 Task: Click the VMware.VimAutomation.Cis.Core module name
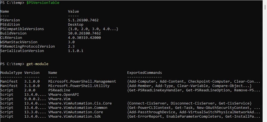click(x=80, y=103)
